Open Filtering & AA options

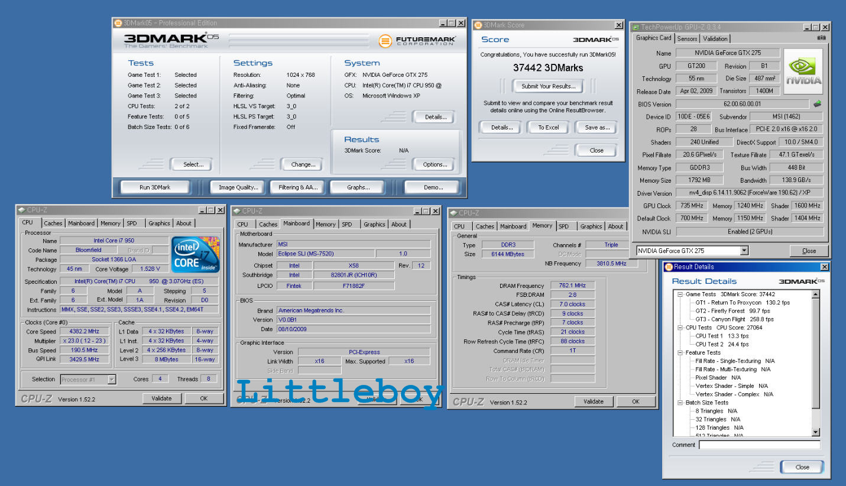coord(297,187)
